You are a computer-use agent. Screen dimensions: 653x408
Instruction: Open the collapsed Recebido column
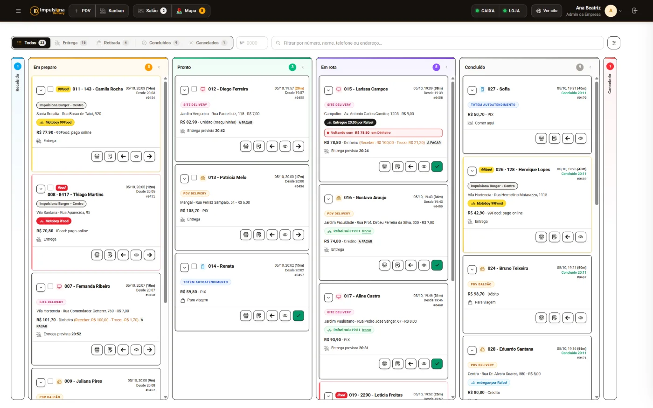(18, 228)
